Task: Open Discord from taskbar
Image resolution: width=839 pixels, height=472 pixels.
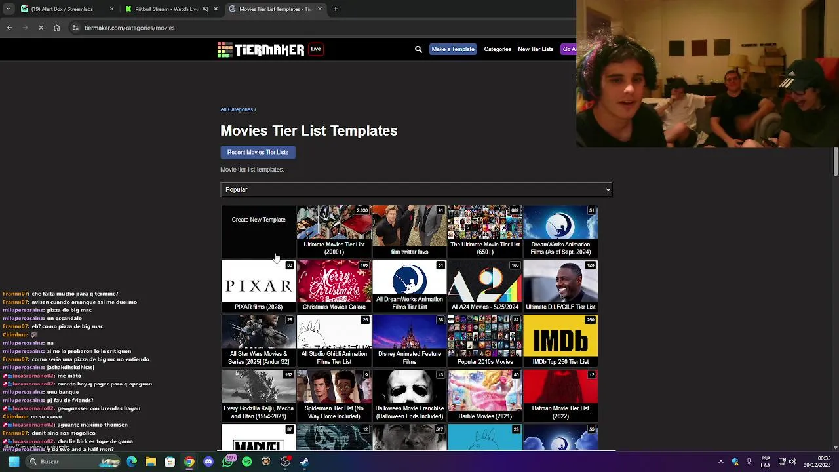Action: tap(208, 462)
